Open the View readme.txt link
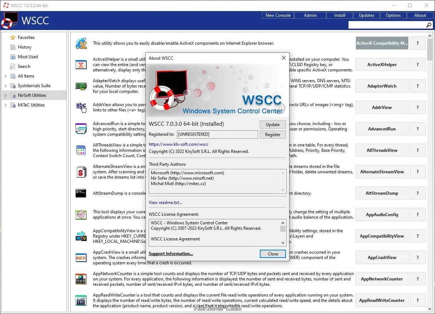 click(x=165, y=203)
